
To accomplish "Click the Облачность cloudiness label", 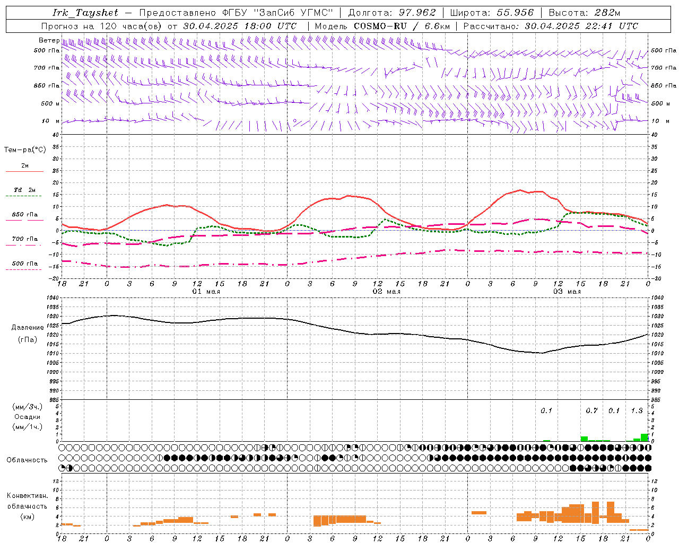I will (x=27, y=460).
